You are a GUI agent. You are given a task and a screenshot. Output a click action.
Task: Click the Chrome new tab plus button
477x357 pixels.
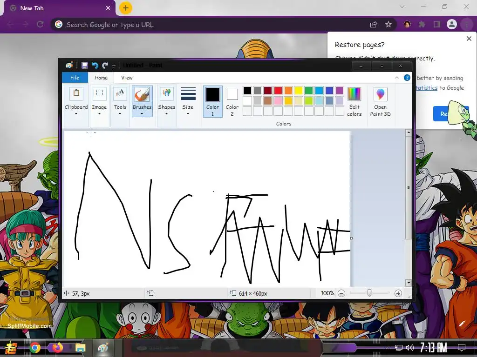point(126,8)
